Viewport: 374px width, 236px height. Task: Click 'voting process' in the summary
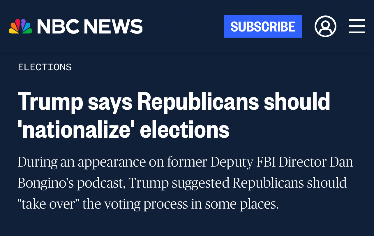pos(146,204)
